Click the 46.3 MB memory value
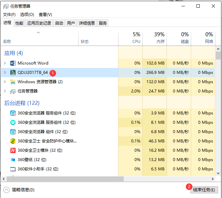The height and width of the screenshot is (198, 222). coord(157,141)
